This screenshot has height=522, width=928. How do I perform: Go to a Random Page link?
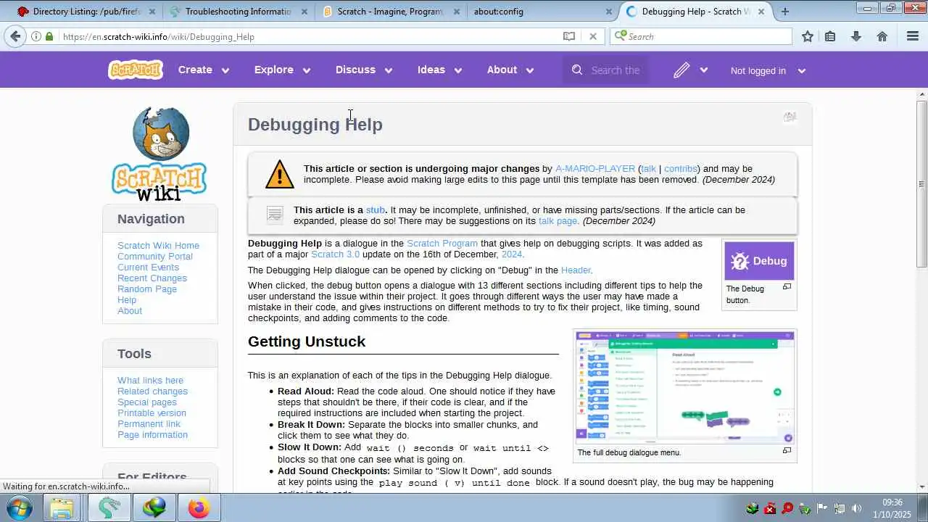pyautogui.click(x=147, y=289)
